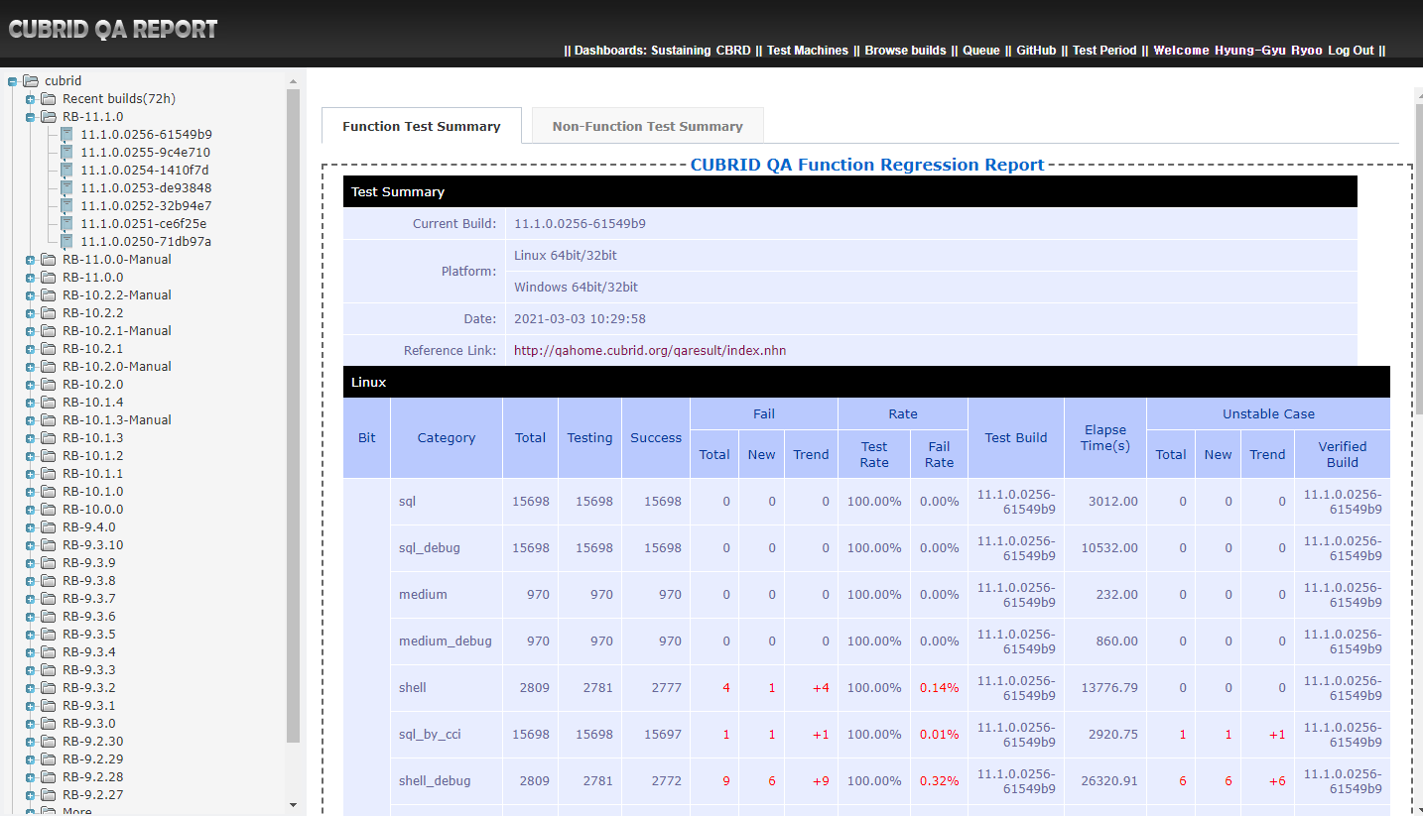Collapse the cubrid root tree node
Viewport: 1423px width, 816px height.
13,81
